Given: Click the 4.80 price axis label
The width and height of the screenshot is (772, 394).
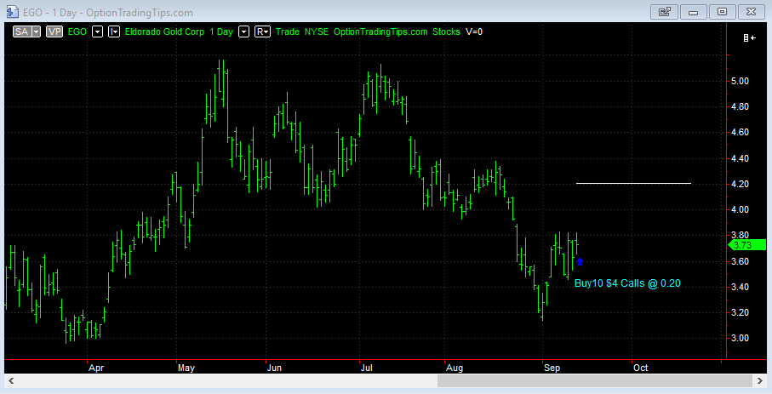Looking at the screenshot, I should (740, 107).
